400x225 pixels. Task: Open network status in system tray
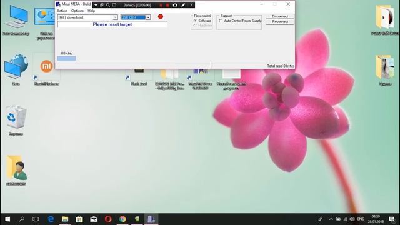[x=345, y=219]
